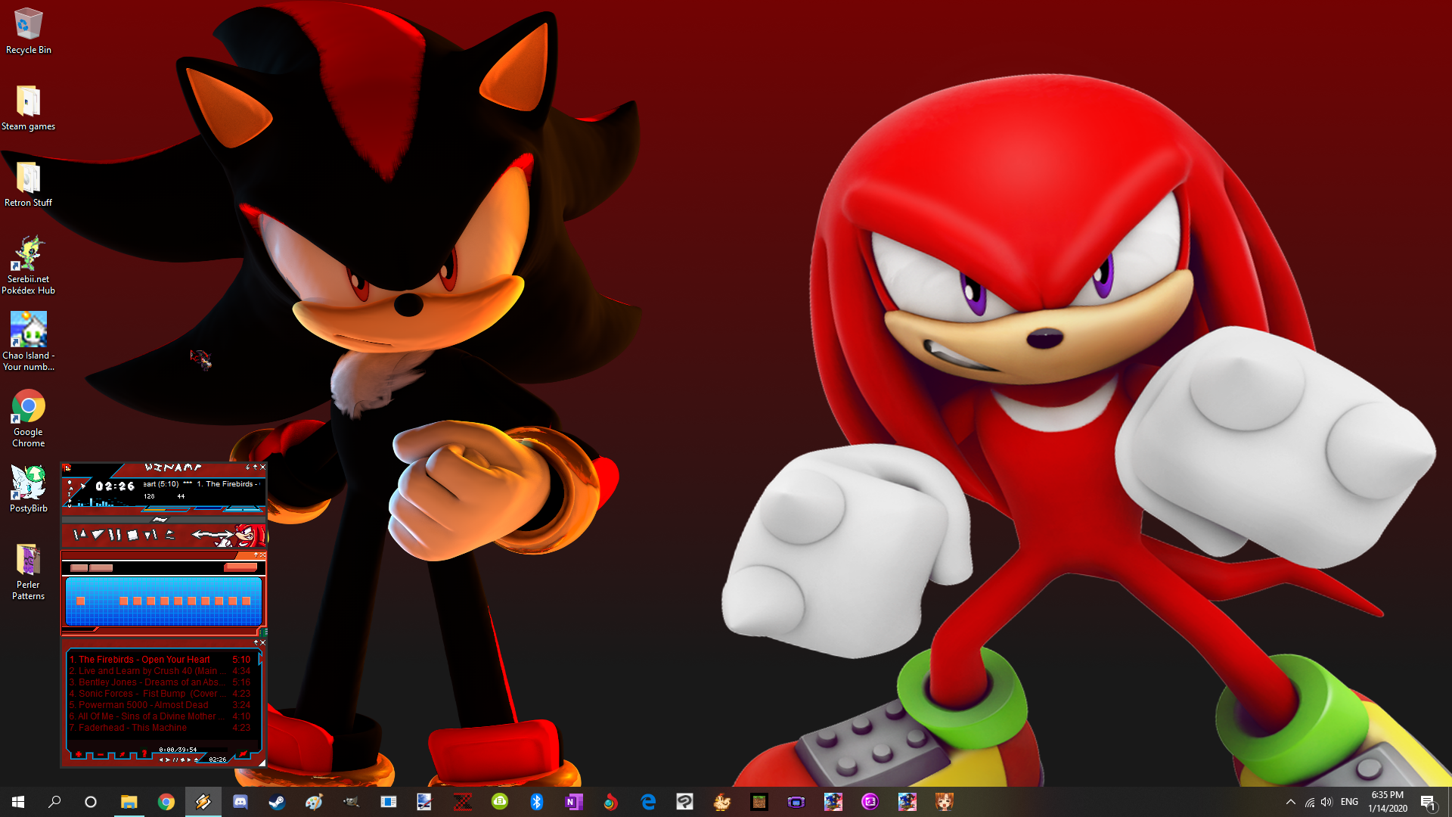Click the equalizer preamp slider
The width and height of the screenshot is (1452, 817).
click(81, 601)
